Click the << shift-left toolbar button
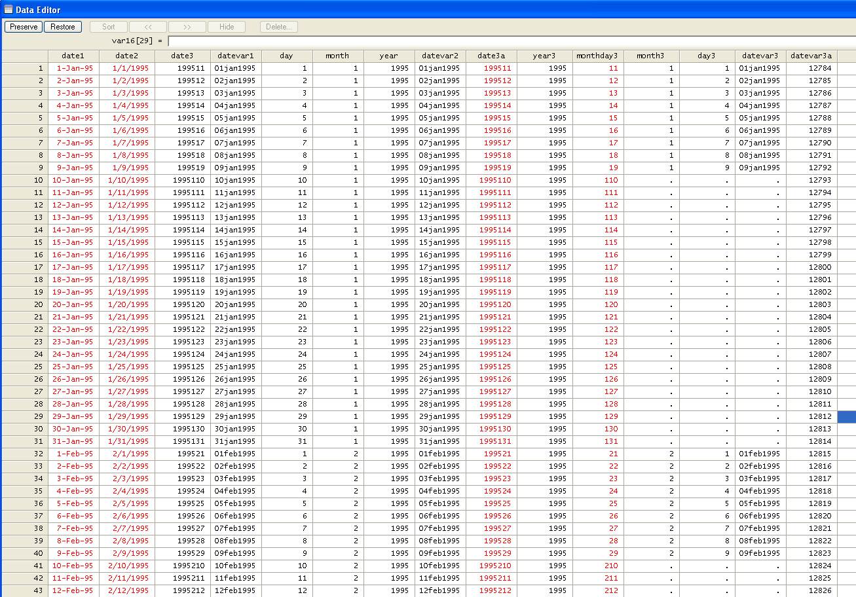 pos(147,27)
